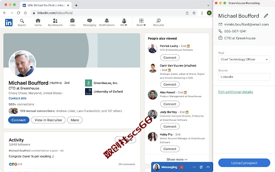Open Greenhouse, Inc. company link

(x=101, y=83)
